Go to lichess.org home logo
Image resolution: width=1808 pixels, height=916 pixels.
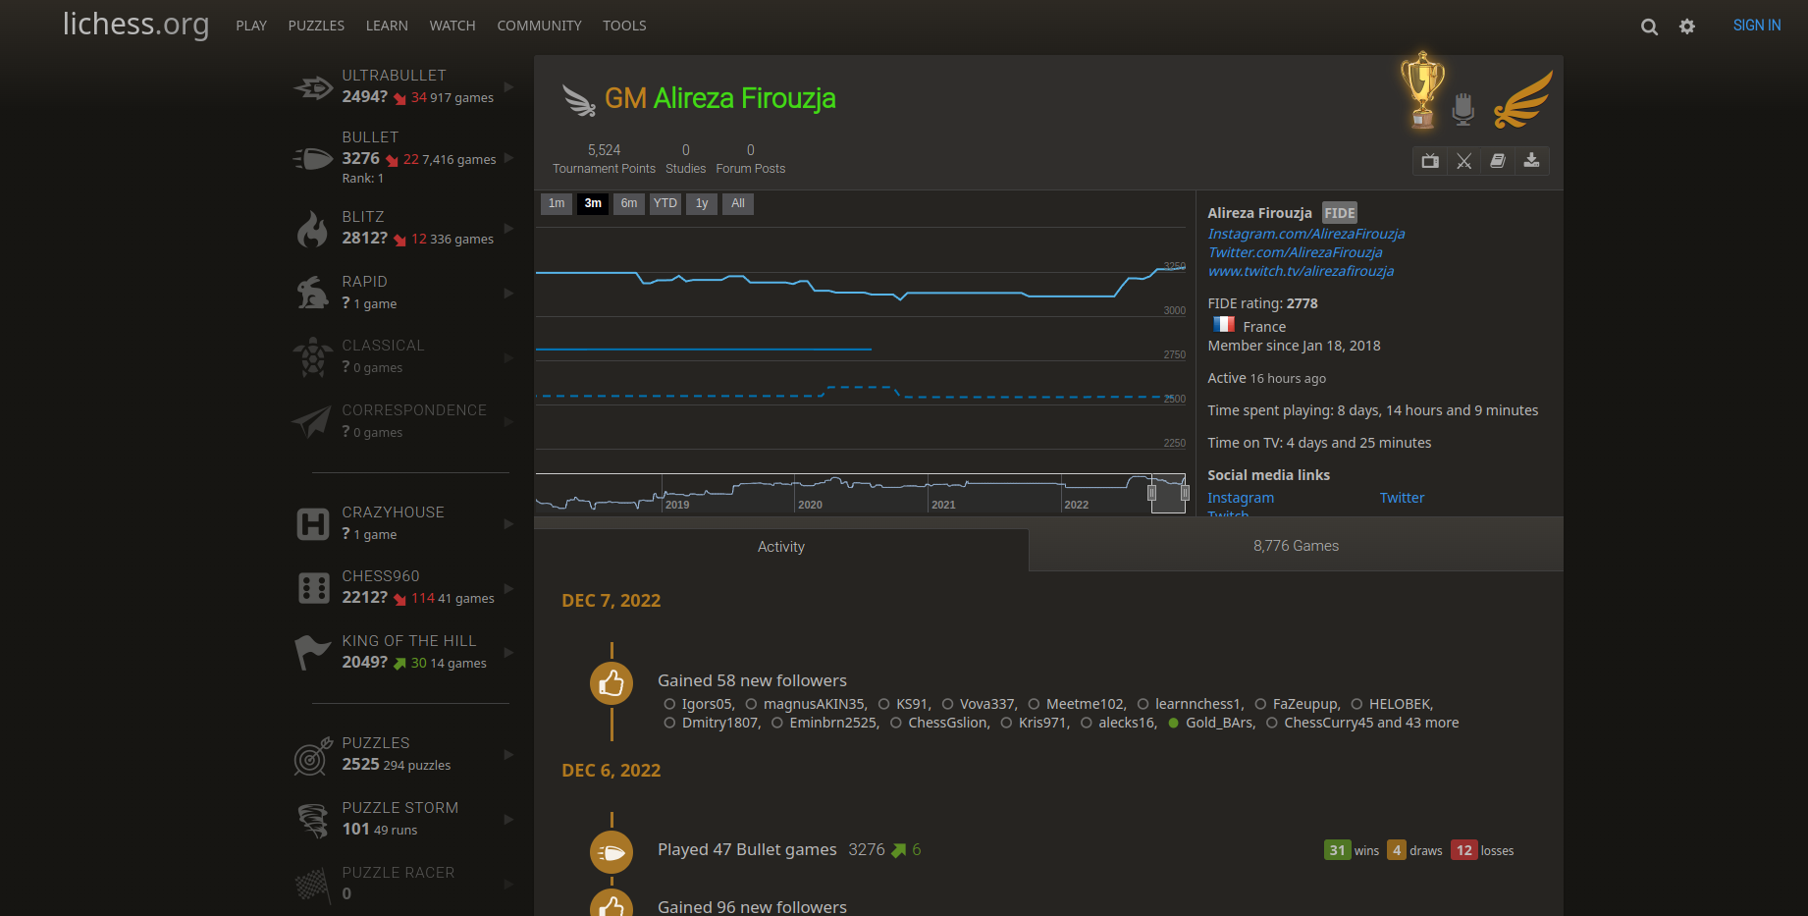(x=135, y=24)
